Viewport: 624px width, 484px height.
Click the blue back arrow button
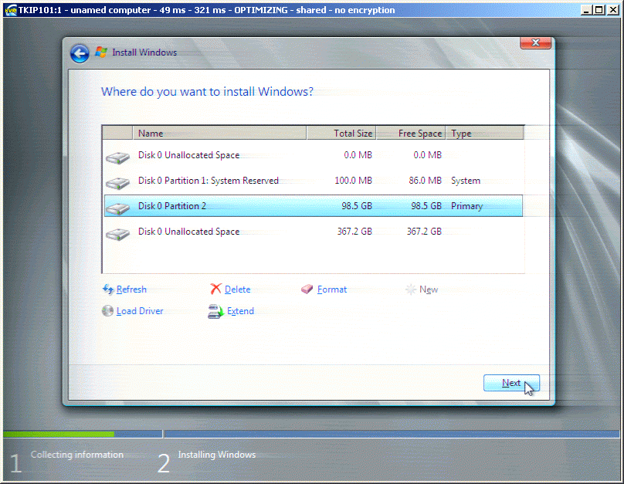point(80,53)
